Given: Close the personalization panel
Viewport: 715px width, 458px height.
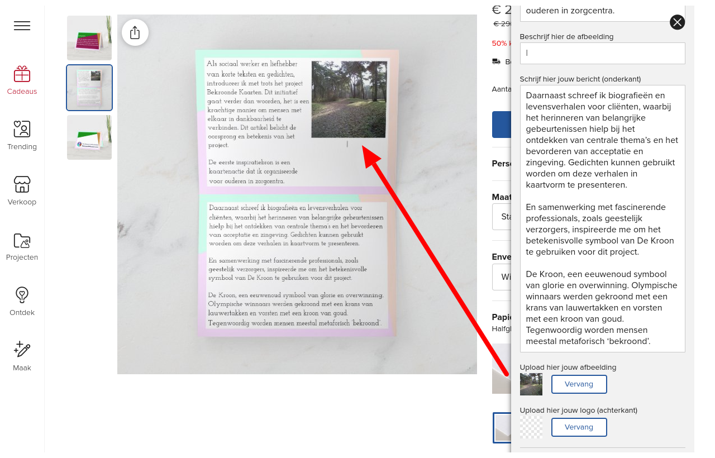Looking at the screenshot, I should [x=677, y=22].
